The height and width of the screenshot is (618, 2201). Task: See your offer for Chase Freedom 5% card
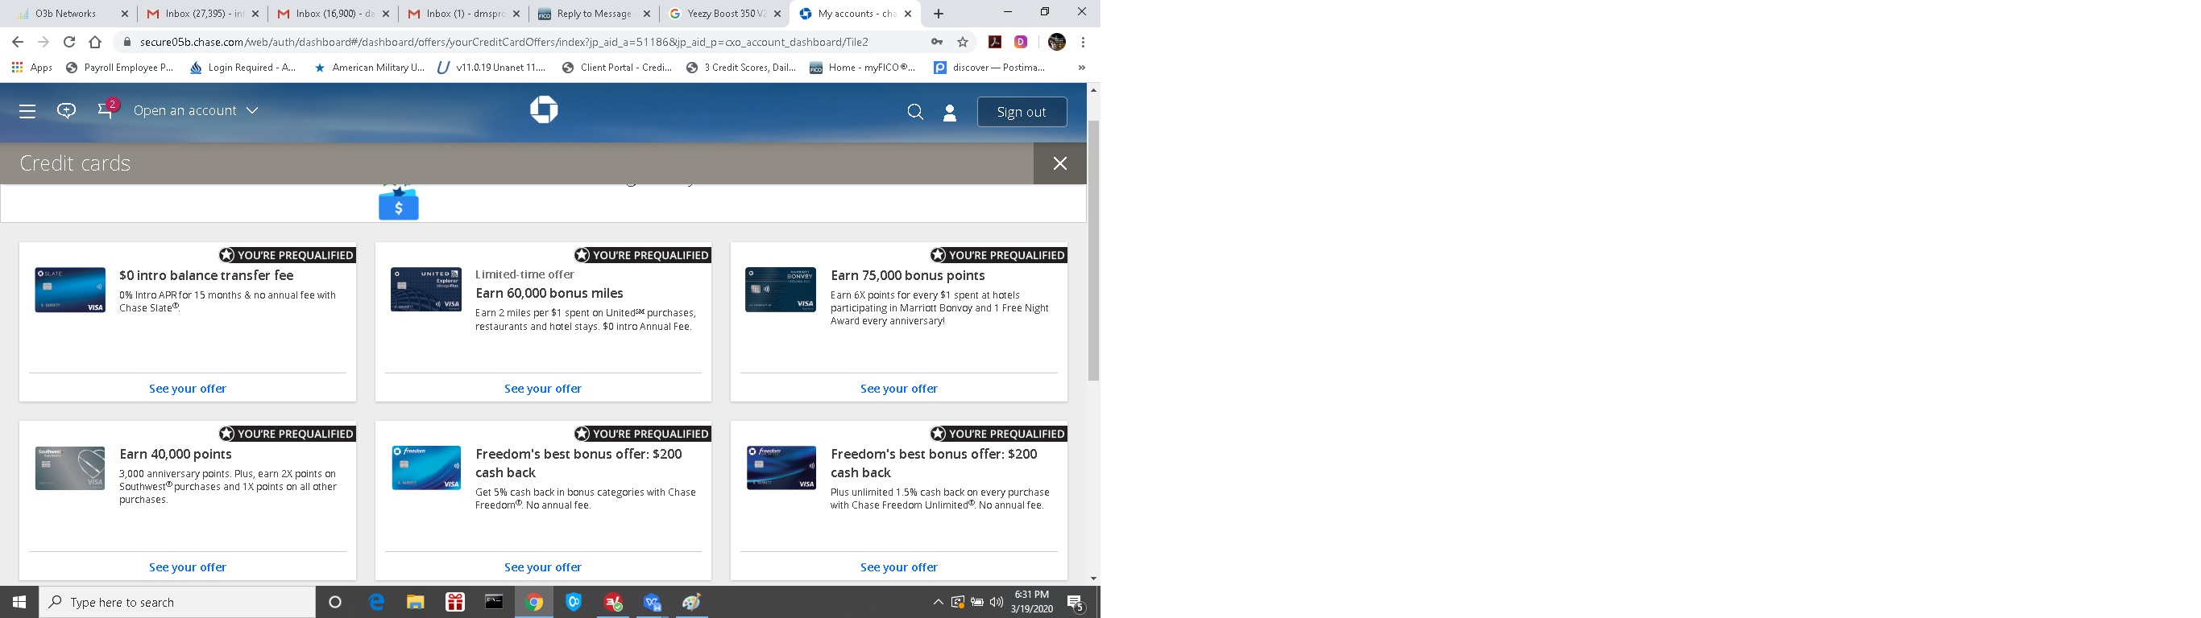(542, 566)
